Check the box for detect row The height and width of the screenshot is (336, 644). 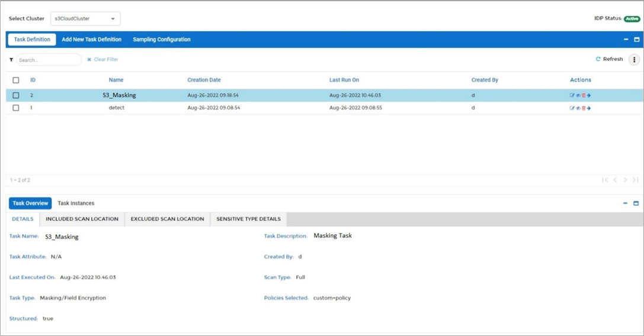pyautogui.click(x=15, y=108)
